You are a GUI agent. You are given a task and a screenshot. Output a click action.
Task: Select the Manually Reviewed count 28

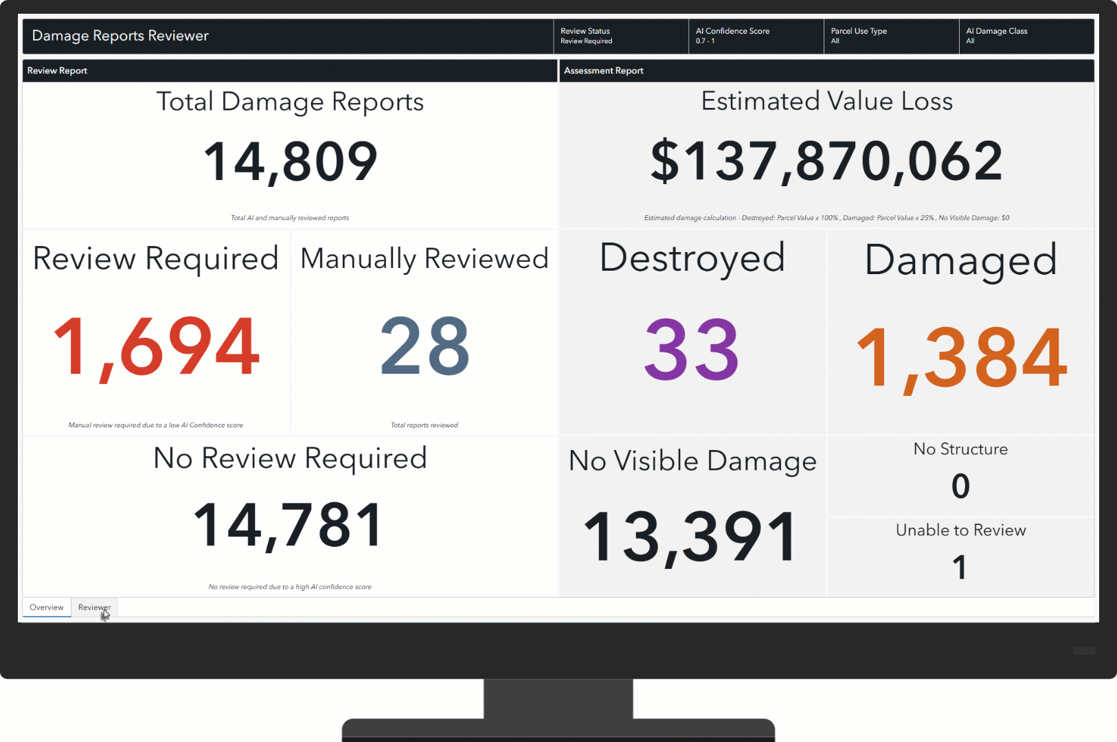click(x=425, y=346)
